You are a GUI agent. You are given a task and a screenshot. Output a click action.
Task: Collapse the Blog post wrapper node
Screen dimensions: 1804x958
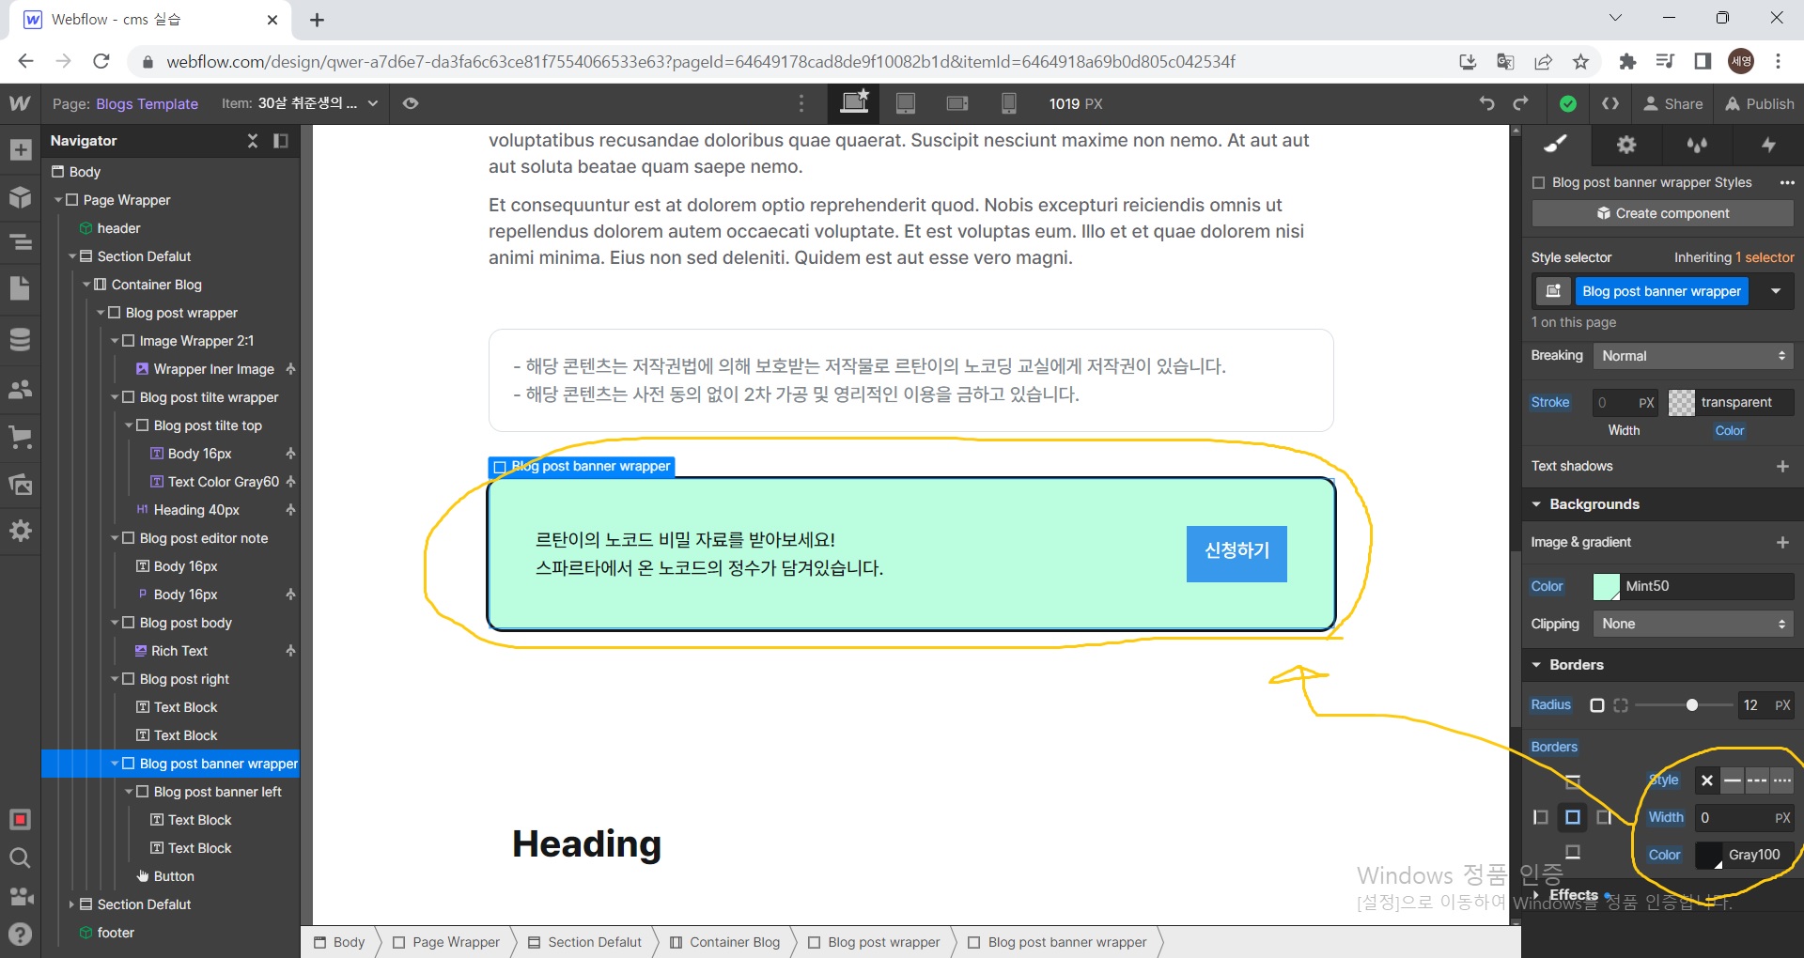(x=101, y=313)
